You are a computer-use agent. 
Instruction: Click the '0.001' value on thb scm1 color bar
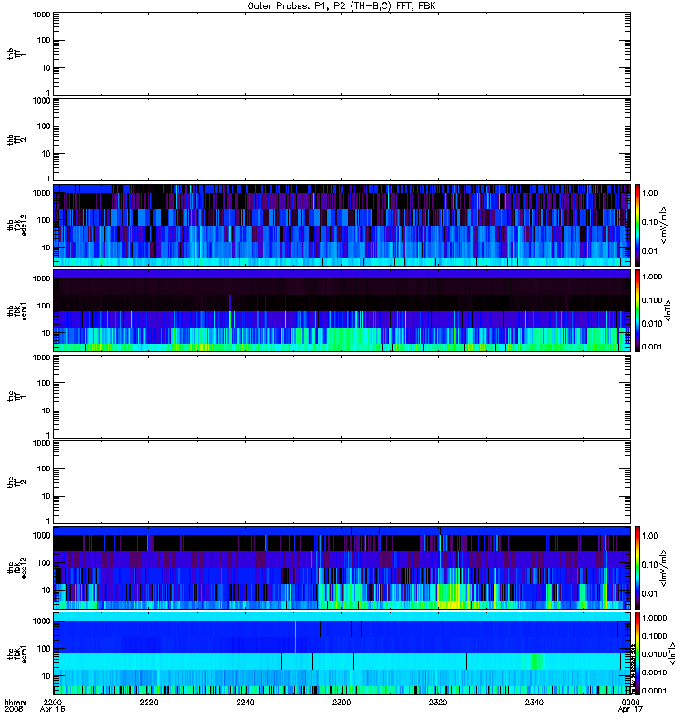tap(652, 347)
